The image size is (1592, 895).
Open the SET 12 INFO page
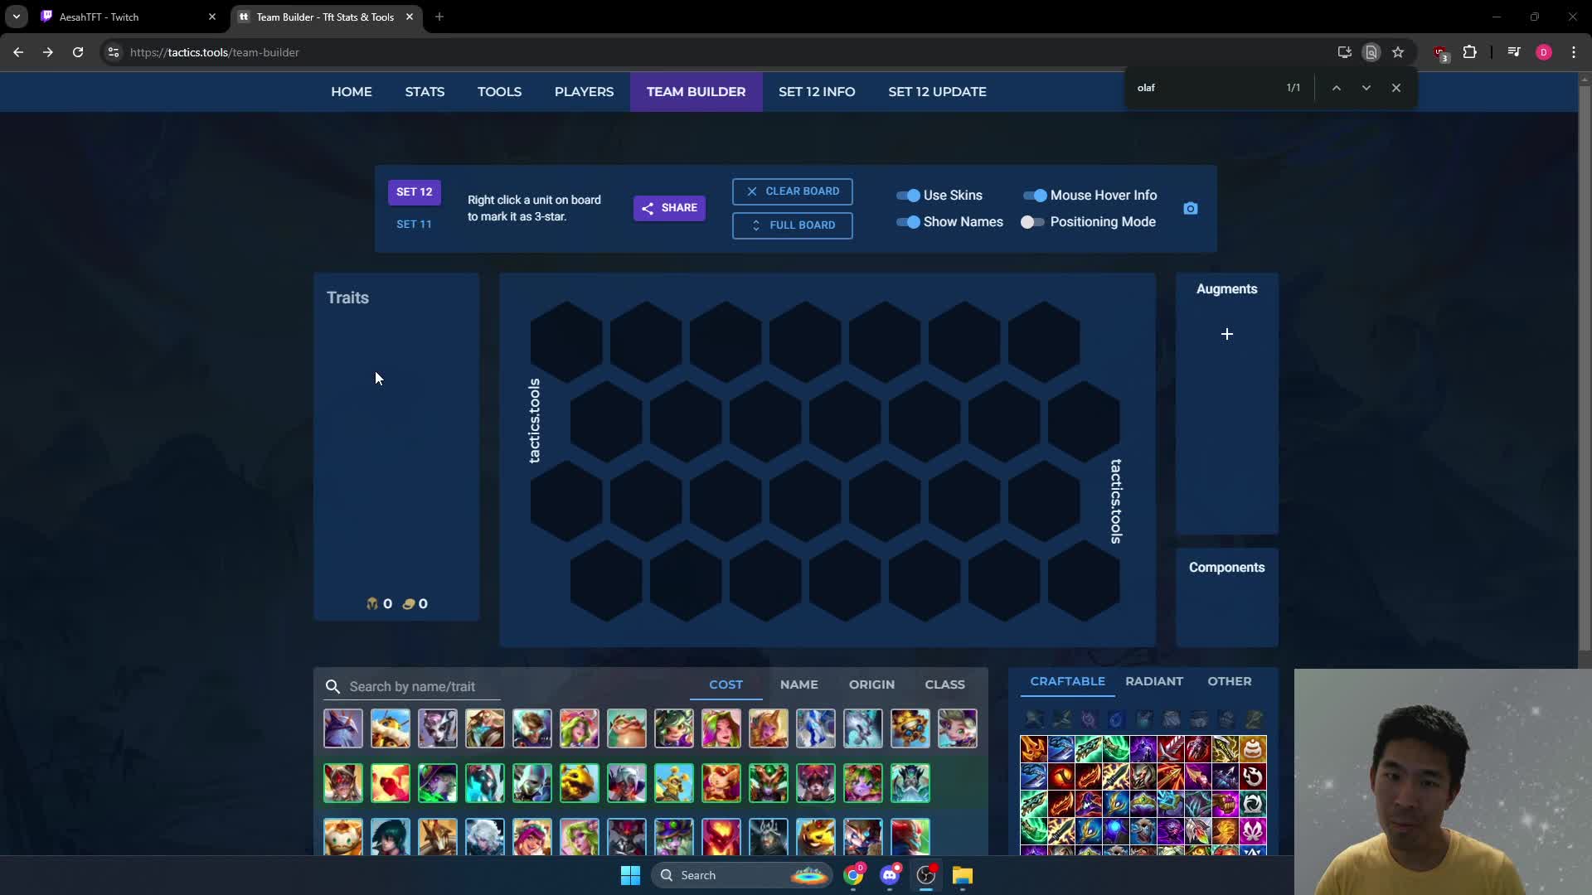pos(817,92)
